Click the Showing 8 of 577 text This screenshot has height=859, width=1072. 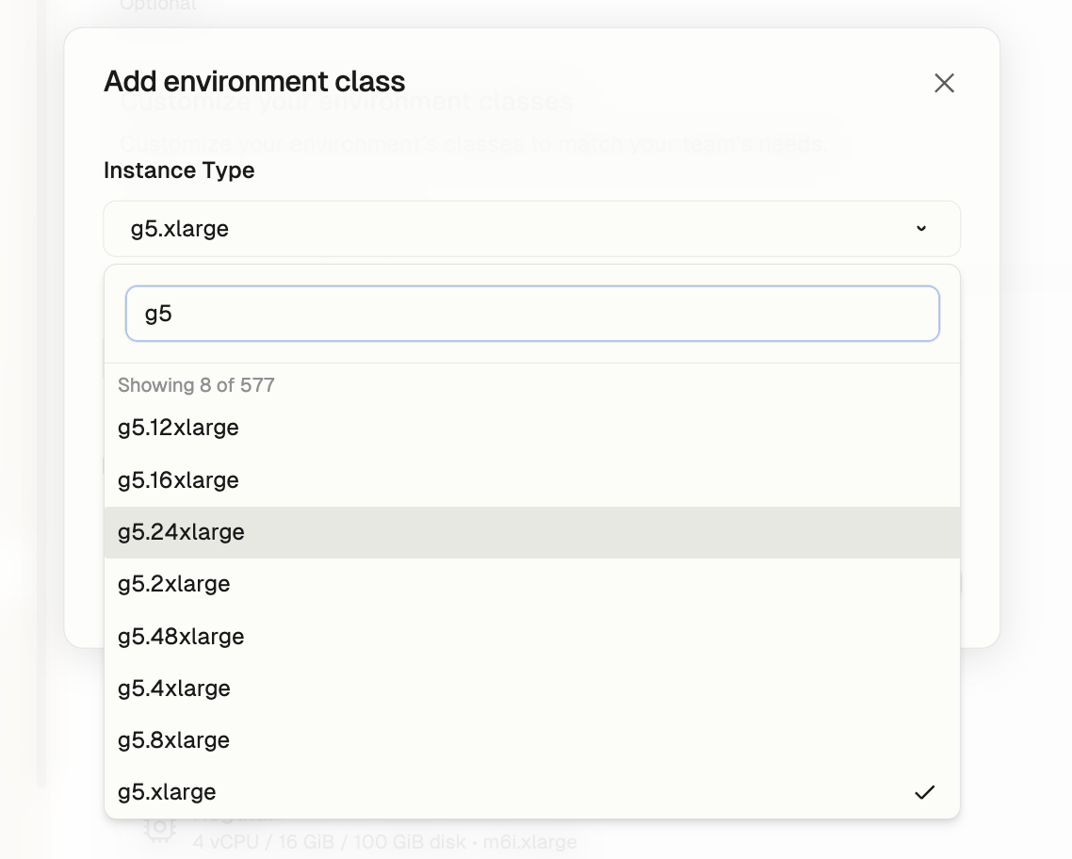click(x=196, y=385)
